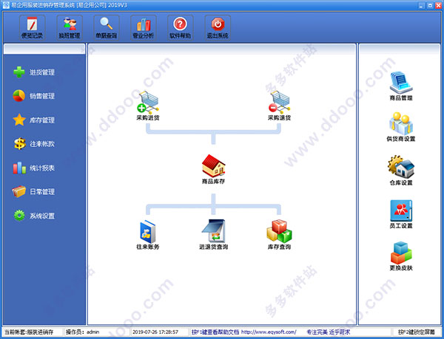The image size is (444, 339).
Task: Open 系统设置 sidebar item
Action: [34, 216]
